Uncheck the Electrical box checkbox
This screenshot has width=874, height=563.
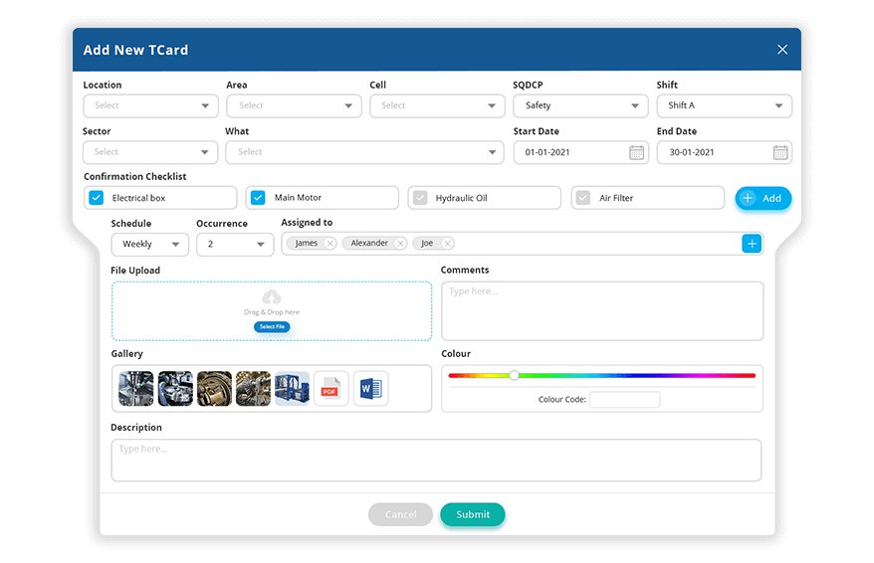(97, 198)
